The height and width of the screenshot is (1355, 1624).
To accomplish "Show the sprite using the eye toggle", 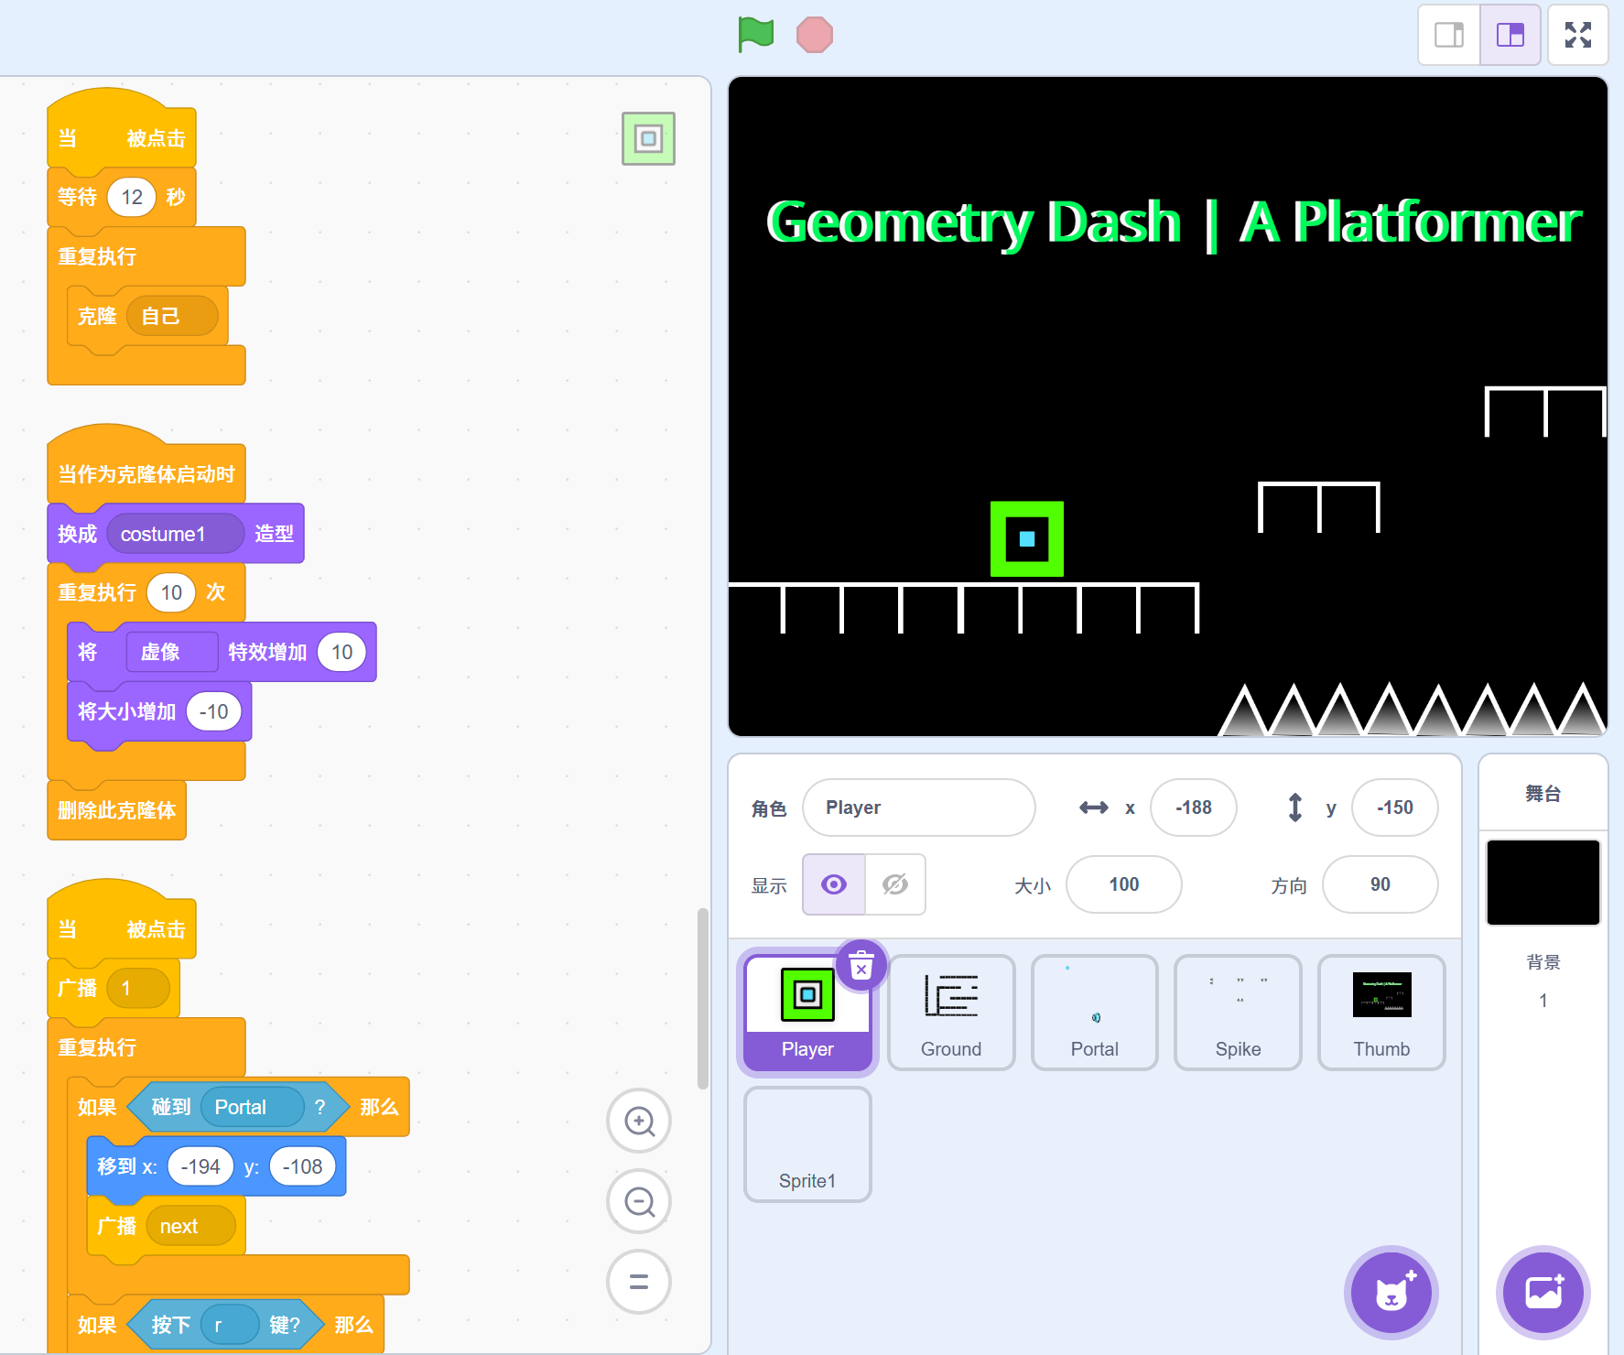I will pyautogui.click(x=833, y=884).
